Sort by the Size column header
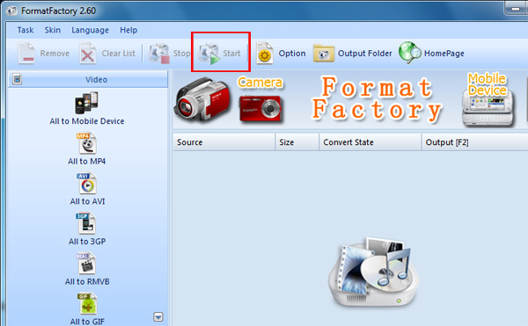This screenshot has width=528, height=326. pos(297,142)
